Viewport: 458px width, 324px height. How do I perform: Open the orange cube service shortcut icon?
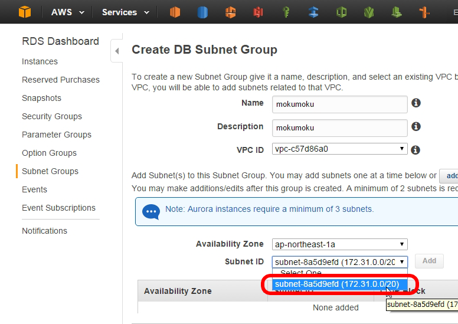point(230,12)
